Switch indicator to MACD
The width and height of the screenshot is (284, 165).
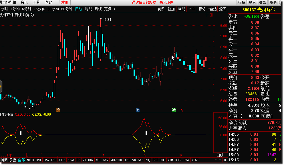click(x=30, y=160)
